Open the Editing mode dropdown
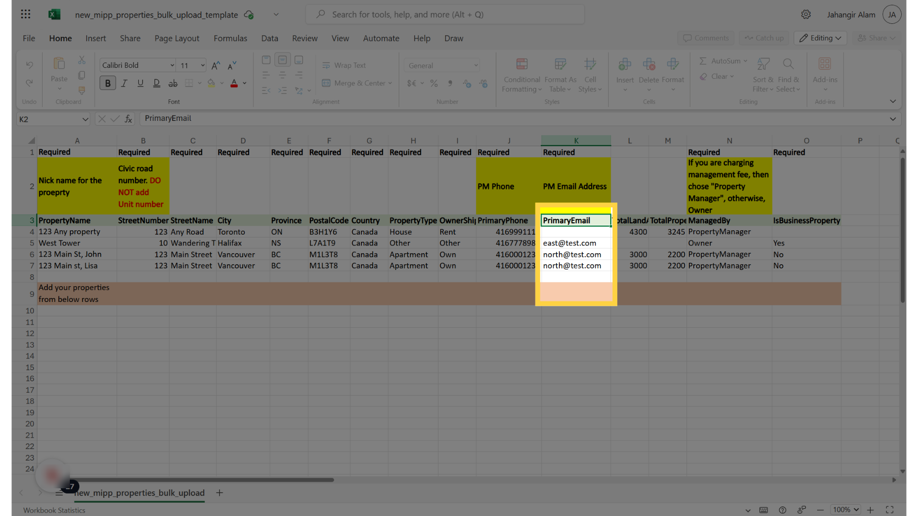Screen dimensions: 918x516 pos(820,38)
